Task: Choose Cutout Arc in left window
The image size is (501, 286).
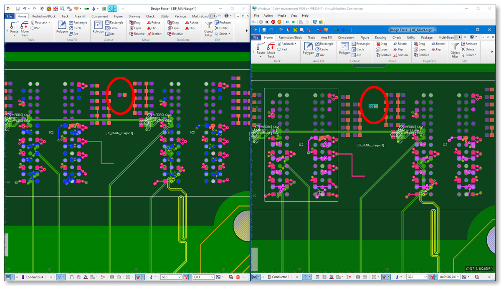Action: pos(110,34)
